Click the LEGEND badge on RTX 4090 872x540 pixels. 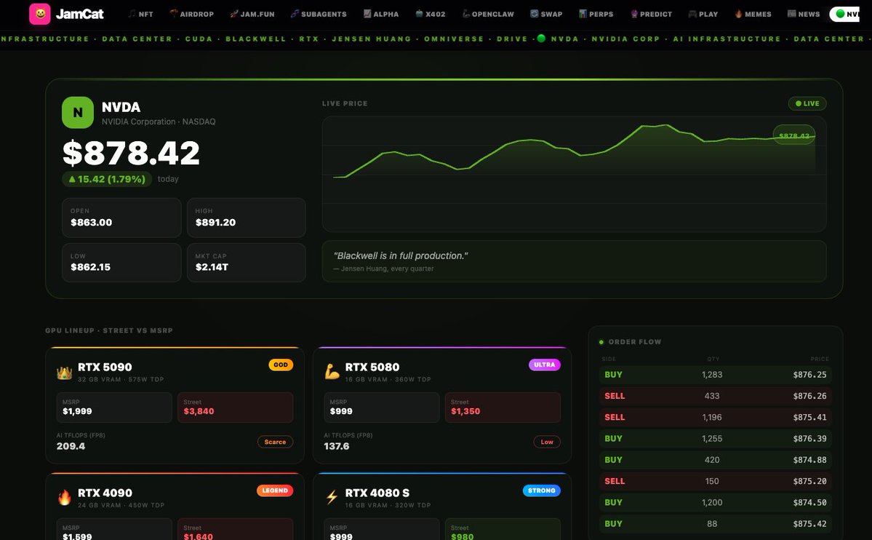275,491
